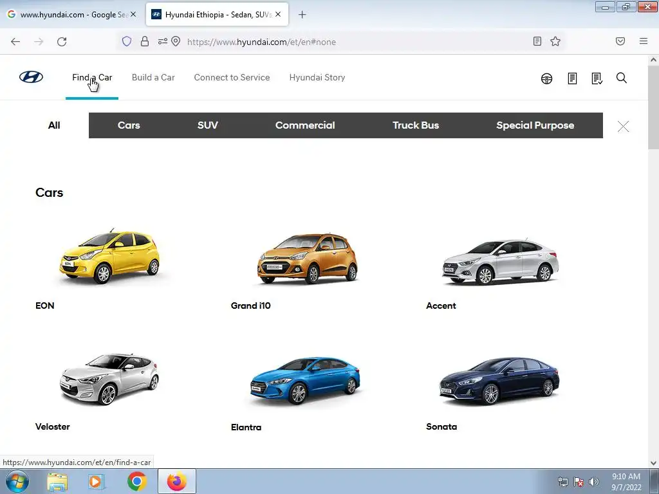Open the site permissions icon
Image resolution: width=659 pixels, height=494 pixels.
163,41
